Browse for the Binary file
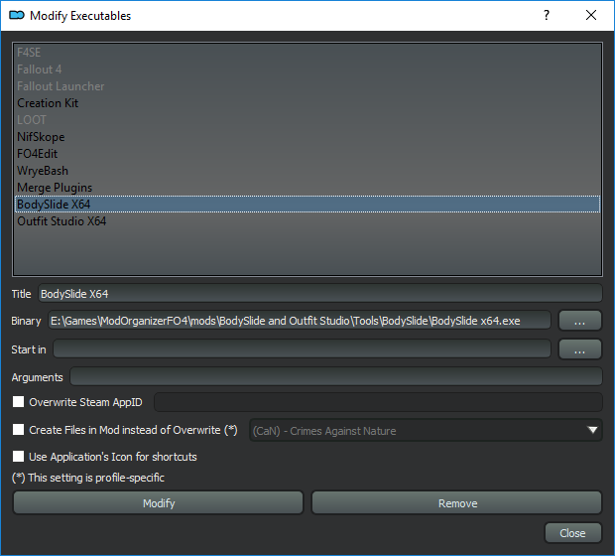615x556 pixels. [579, 321]
